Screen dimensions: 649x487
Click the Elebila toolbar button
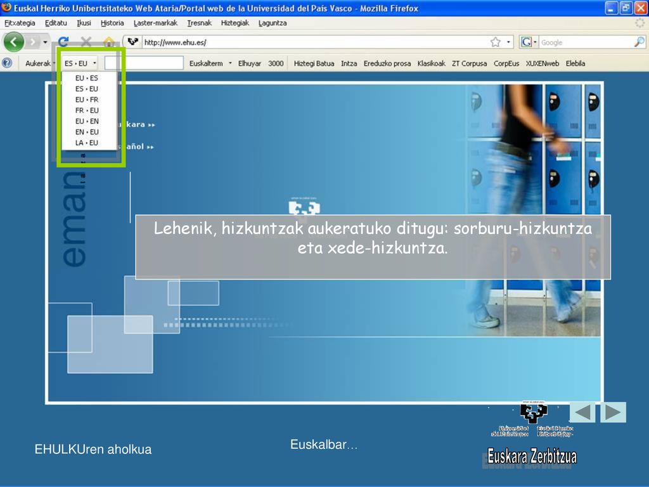coord(575,63)
